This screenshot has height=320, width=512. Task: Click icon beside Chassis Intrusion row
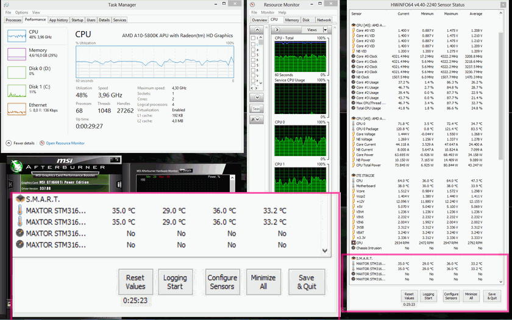(x=354, y=248)
